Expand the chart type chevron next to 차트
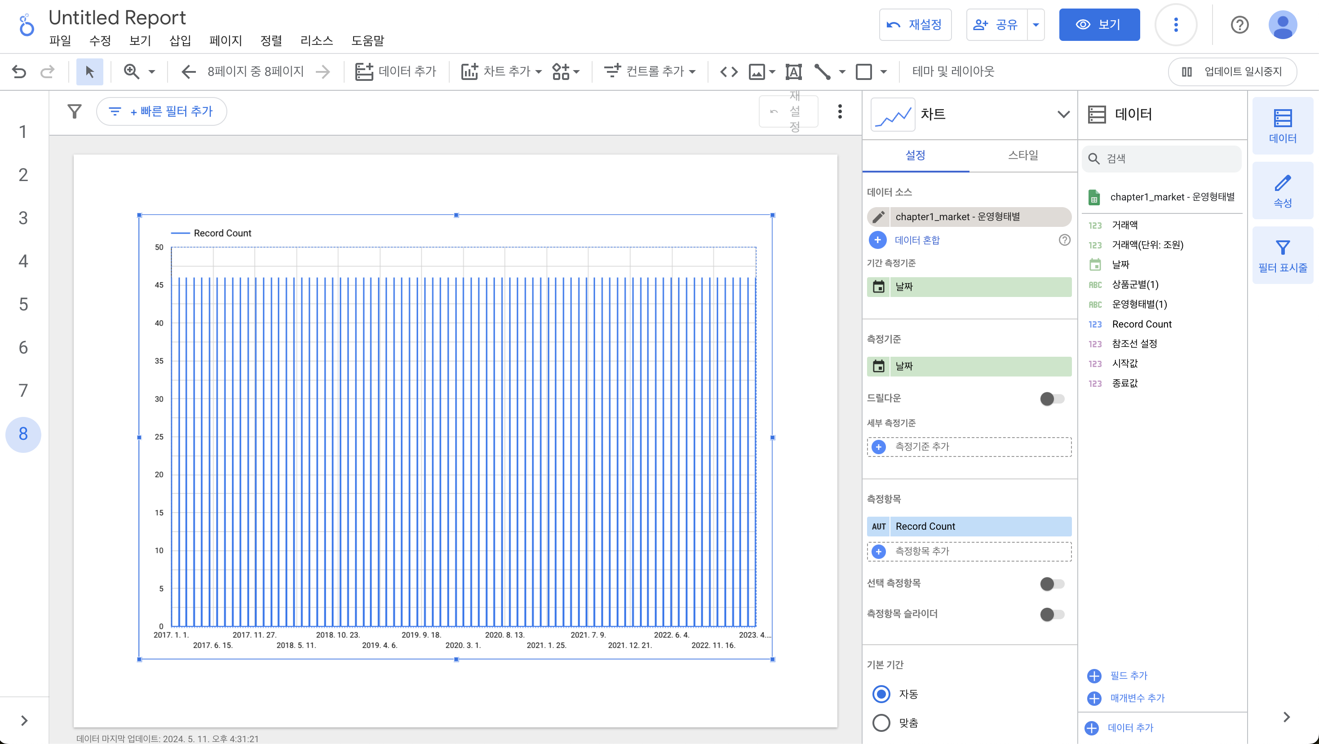Screen dimensions: 1319x744 pos(1063,114)
